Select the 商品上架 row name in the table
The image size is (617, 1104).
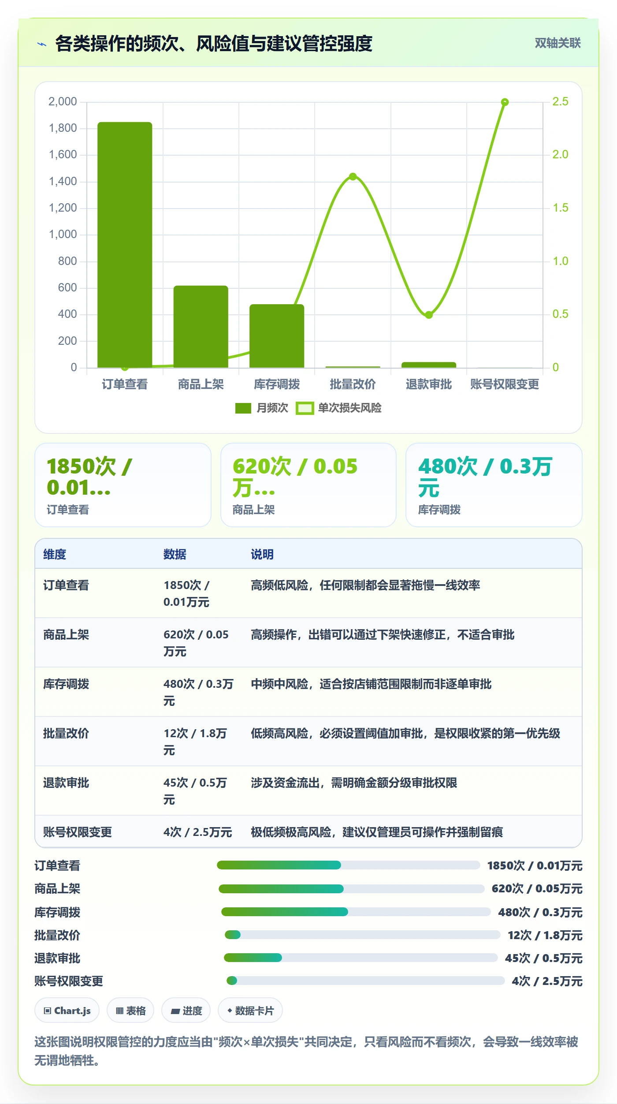[x=66, y=634]
